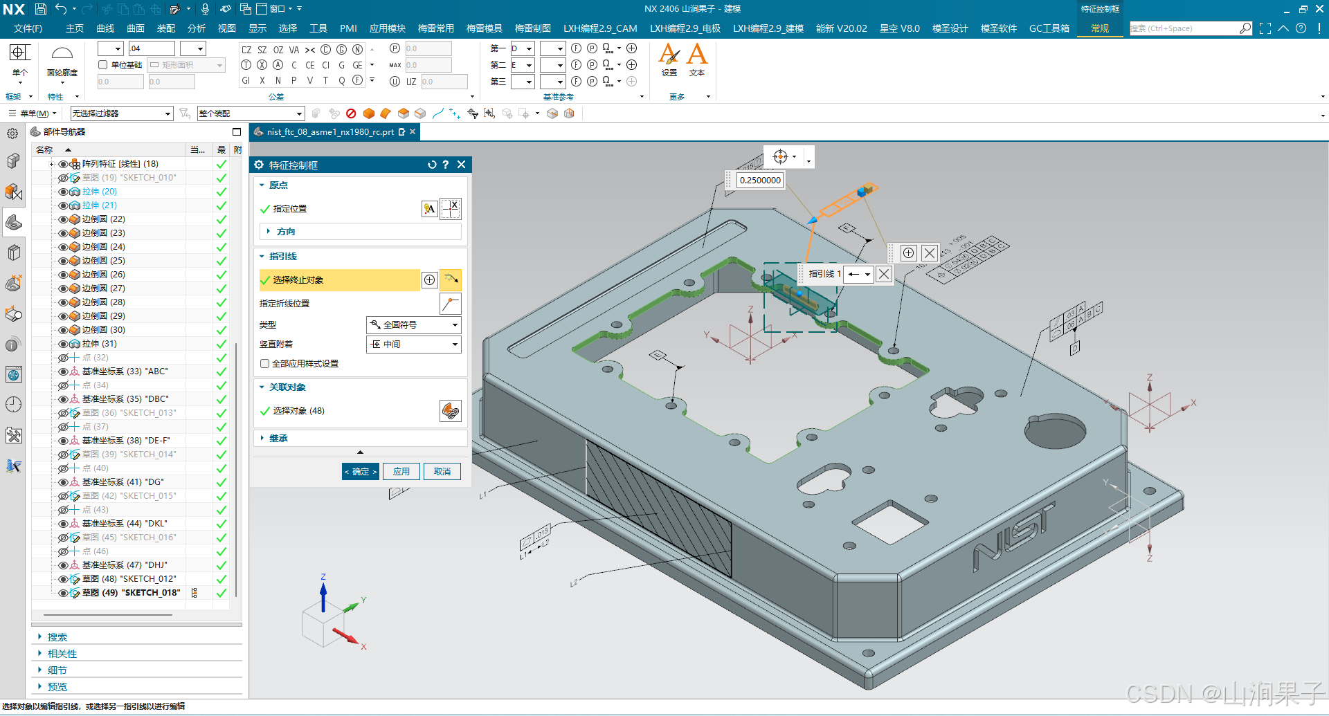
Task: Open the 第一 datum reference D dropdown
Action: point(522,48)
